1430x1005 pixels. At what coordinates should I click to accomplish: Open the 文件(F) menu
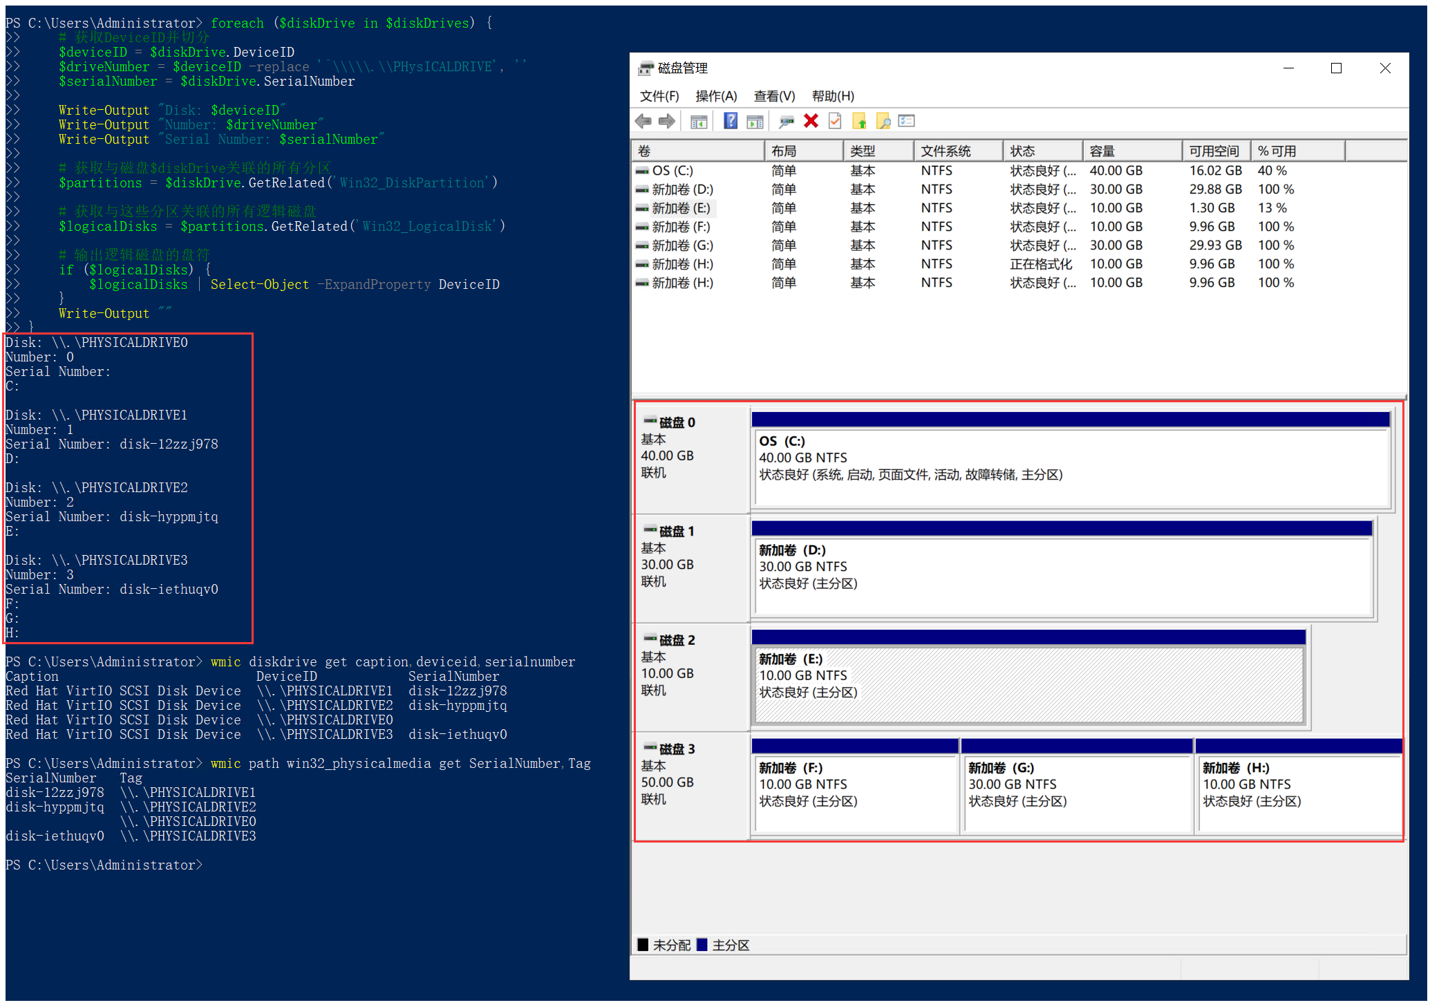659,96
